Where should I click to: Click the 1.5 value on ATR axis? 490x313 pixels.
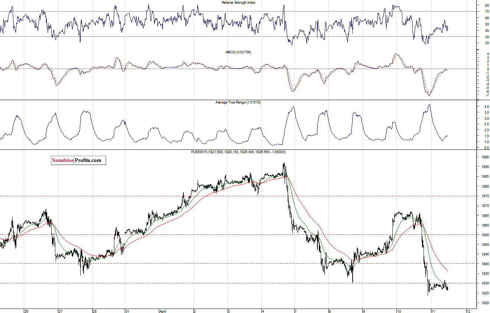coord(486,136)
